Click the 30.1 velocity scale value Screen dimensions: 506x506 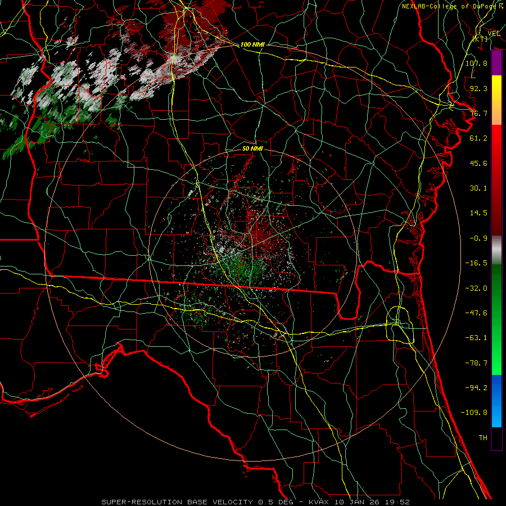click(x=478, y=188)
